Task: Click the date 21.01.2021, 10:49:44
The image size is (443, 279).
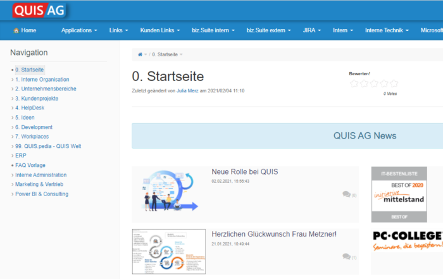Action: [230, 244]
